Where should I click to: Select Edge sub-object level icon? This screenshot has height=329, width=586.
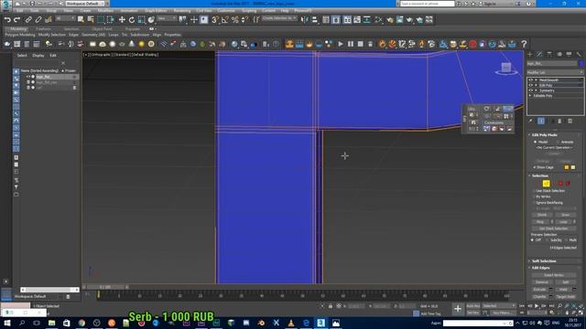point(546,183)
